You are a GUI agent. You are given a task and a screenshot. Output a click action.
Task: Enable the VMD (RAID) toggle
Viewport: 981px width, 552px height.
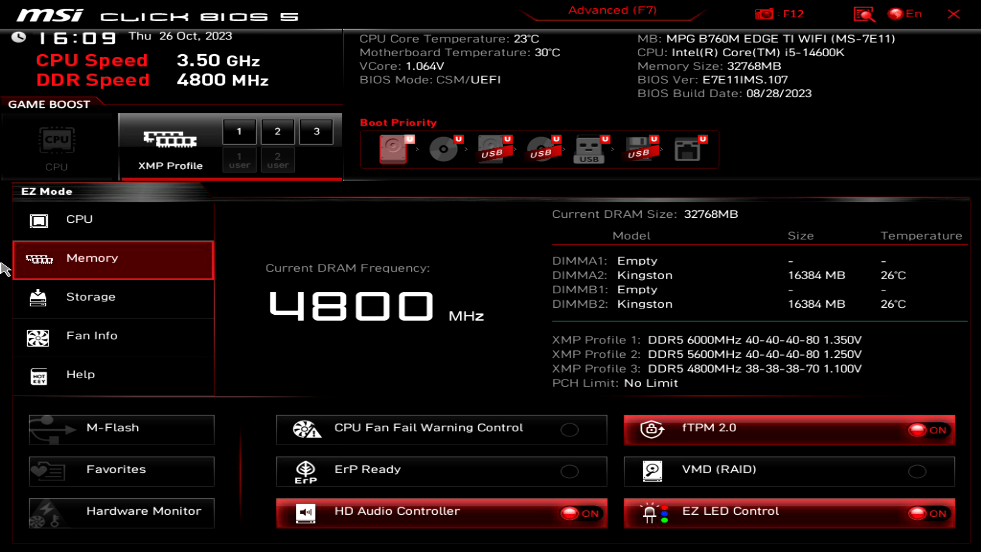[x=917, y=471]
